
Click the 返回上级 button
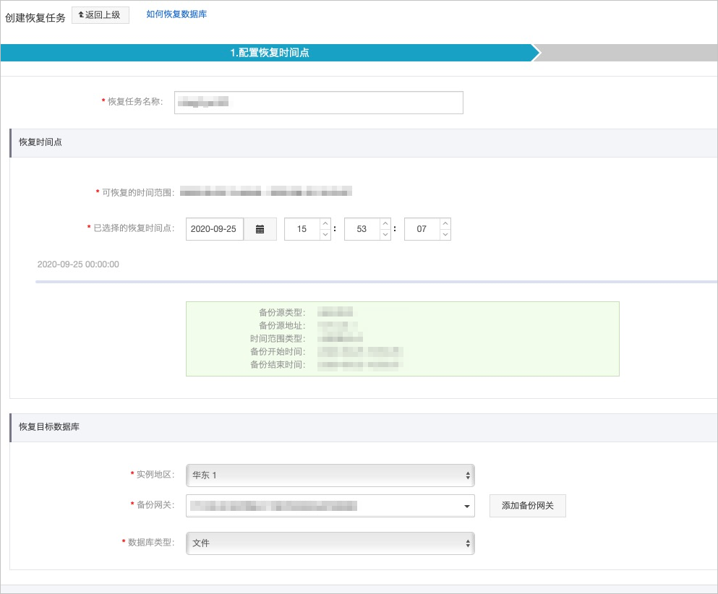(101, 15)
